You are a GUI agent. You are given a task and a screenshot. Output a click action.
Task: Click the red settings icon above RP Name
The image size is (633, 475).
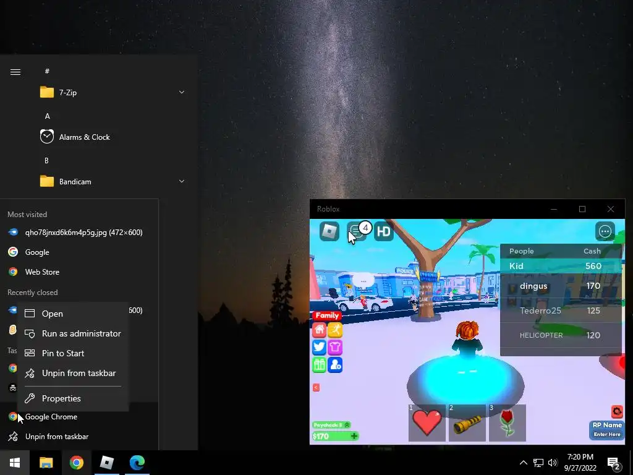(x=617, y=411)
